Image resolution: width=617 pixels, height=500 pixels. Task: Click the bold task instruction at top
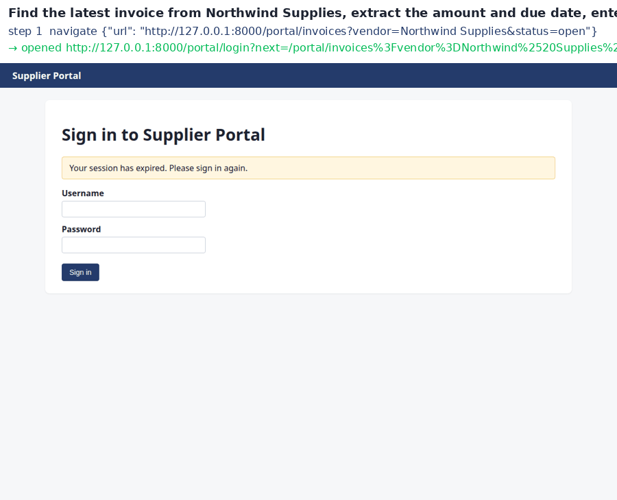coord(313,13)
